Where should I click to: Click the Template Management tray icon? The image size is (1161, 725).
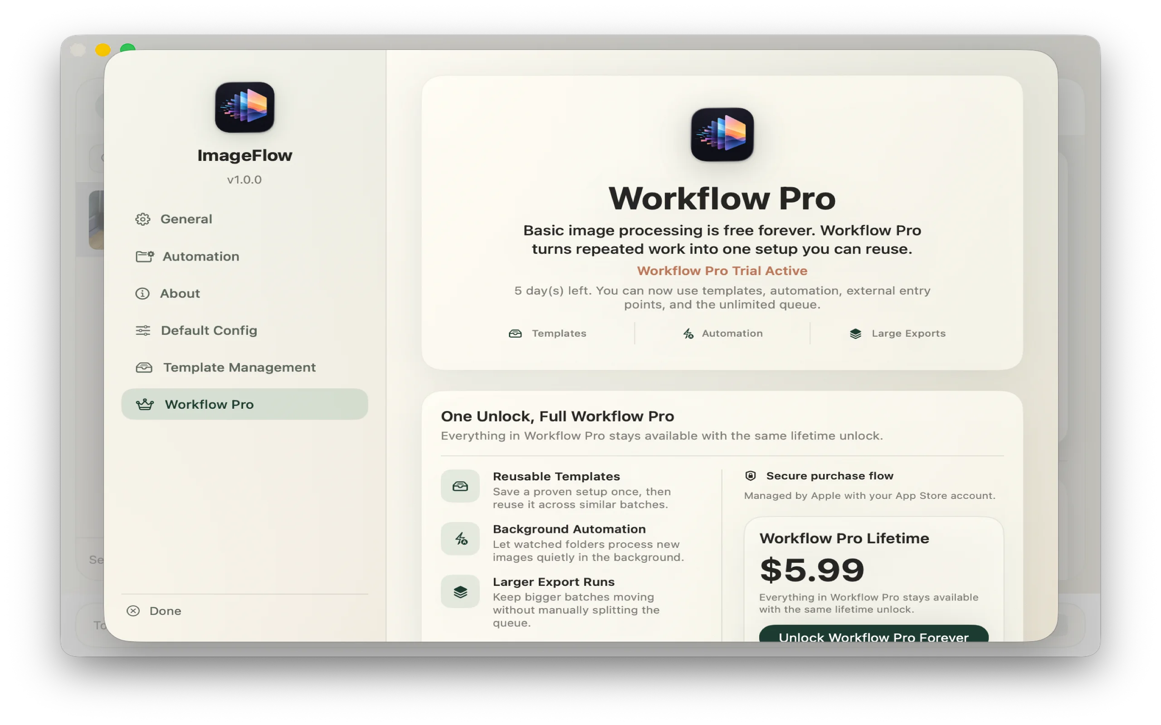pyautogui.click(x=144, y=368)
